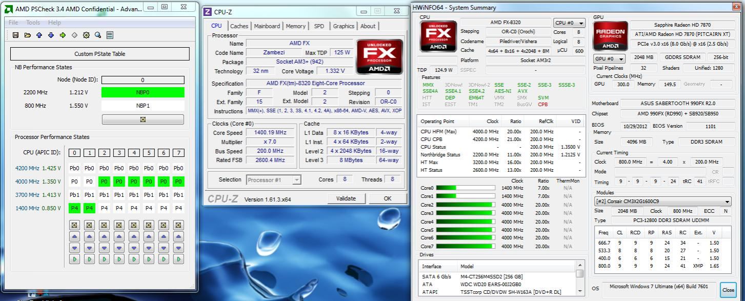Select NBP0 northbridge state

coord(143,92)
